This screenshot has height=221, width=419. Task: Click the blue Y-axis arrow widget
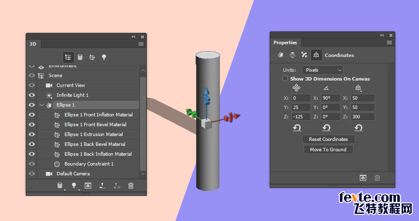206,92
